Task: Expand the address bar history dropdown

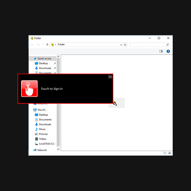Action: [121, 45]
